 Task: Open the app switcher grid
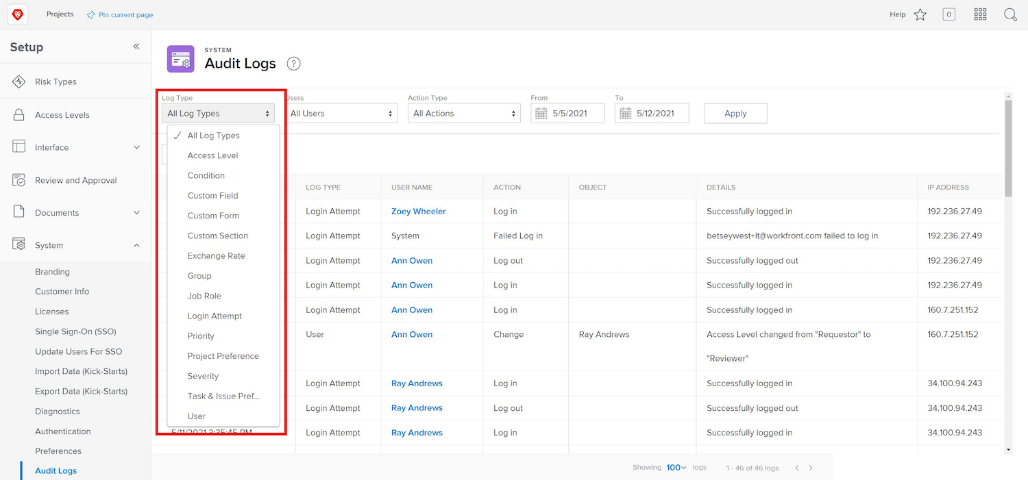click(x=980, y=14)
